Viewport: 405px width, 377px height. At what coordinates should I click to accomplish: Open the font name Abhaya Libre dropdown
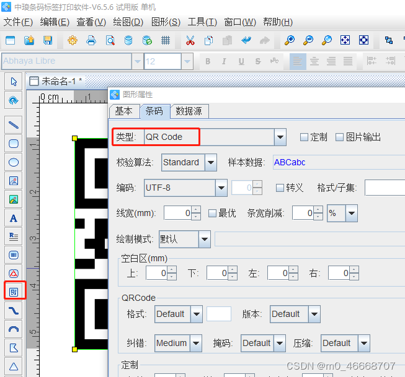pos(138,61)
